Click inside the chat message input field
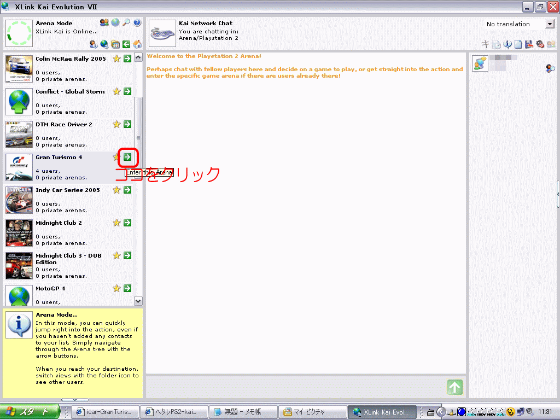This screenshot has width=560, height=420. pos(295,387)
